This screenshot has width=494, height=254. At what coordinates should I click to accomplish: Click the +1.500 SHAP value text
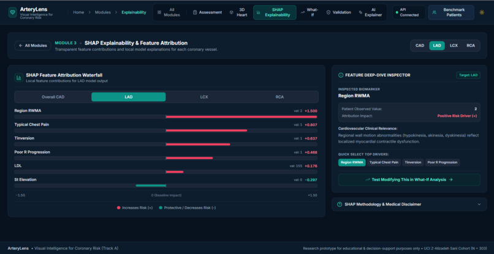(x=311, y=111)
